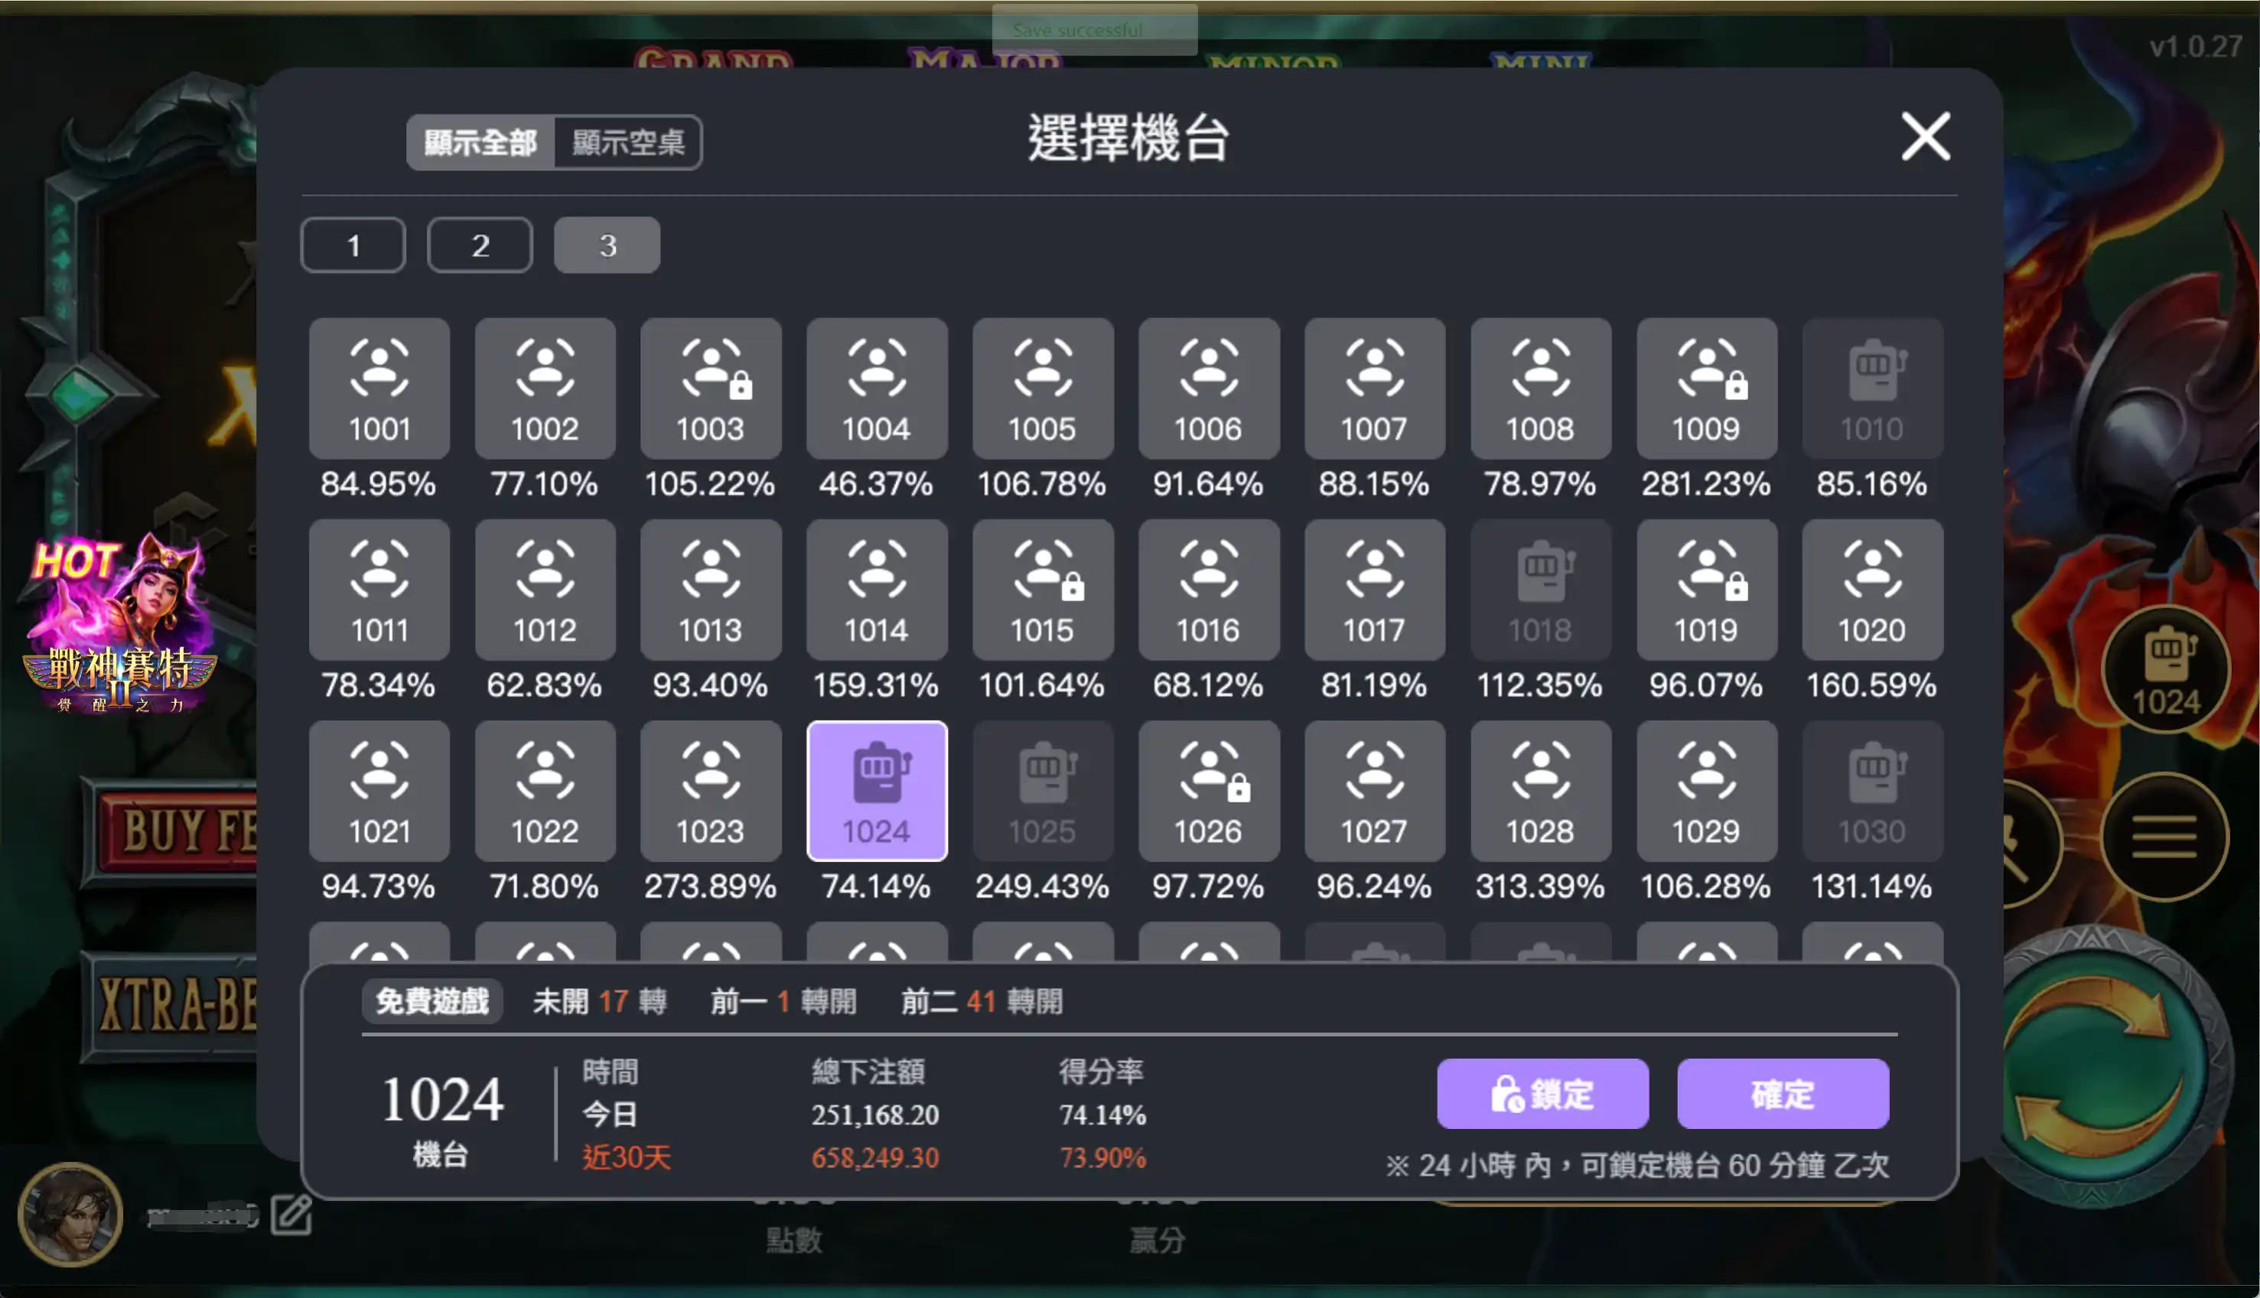Select machine 1002 tile

coord(545,389)
